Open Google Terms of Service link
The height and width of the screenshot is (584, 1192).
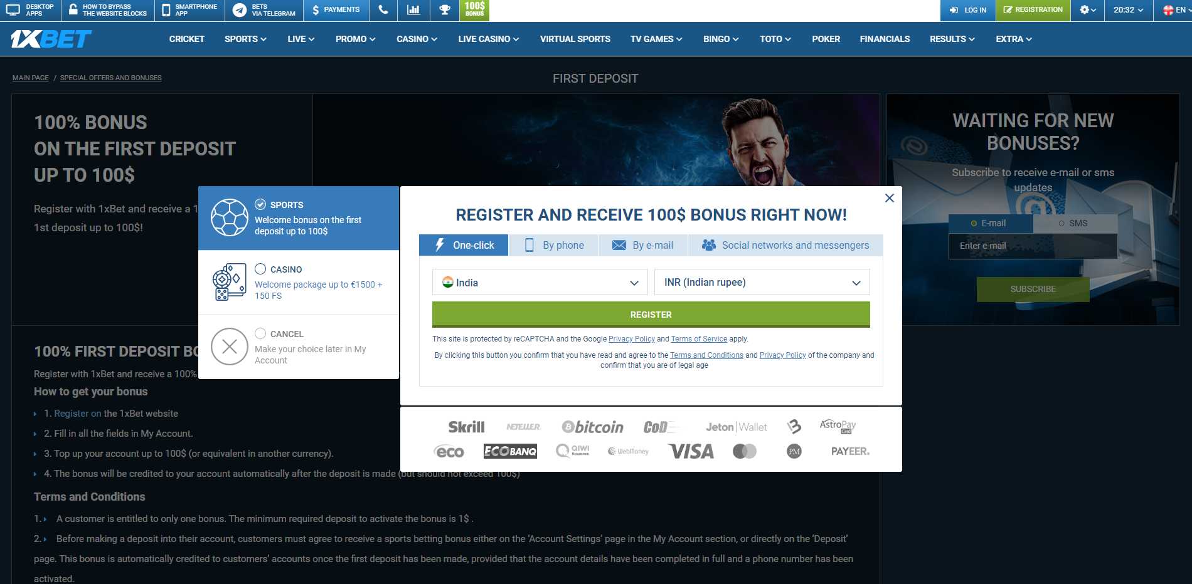[x=699, y=339]
